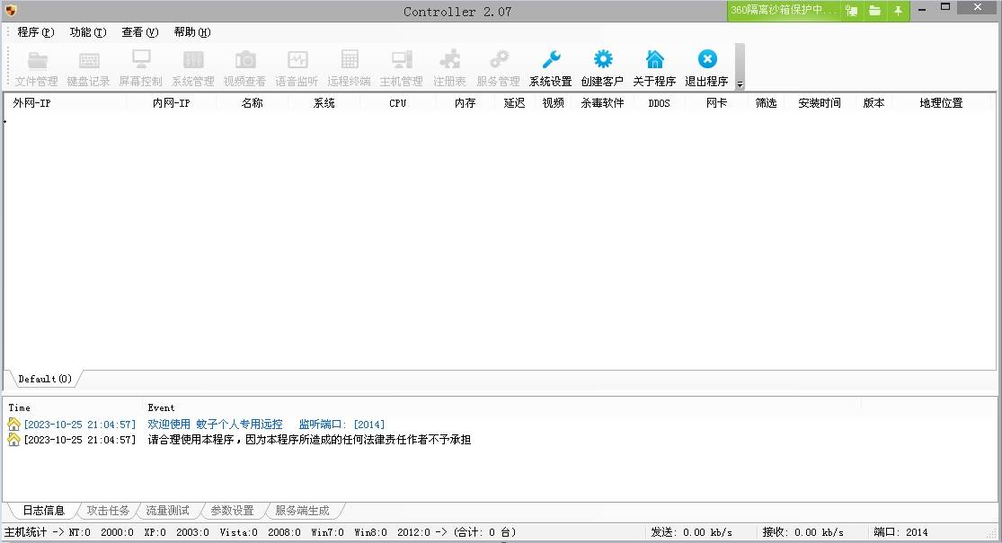Sort by 内网-IP column header
The height and width of the screenshot is (543, 1002).
(x=172, y=102)
